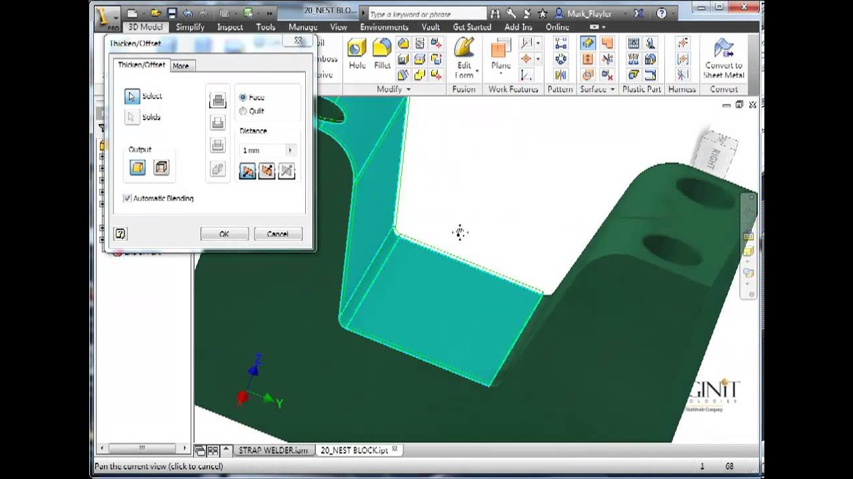The image size is (853, 479).
Task: Click the binoculars search icon
Action: [494, 13]
